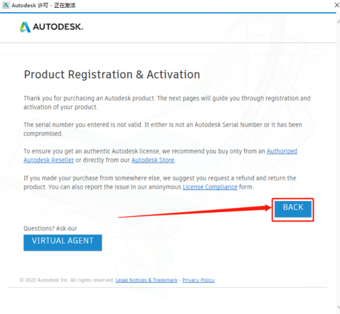Click the Product Registration & Activation heading

tap(112, 74)
